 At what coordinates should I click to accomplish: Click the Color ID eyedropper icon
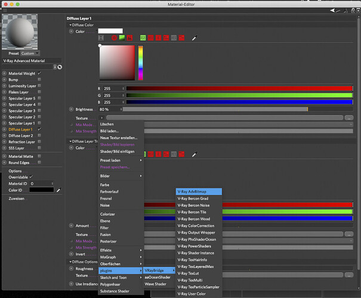[x=58, y=190]
